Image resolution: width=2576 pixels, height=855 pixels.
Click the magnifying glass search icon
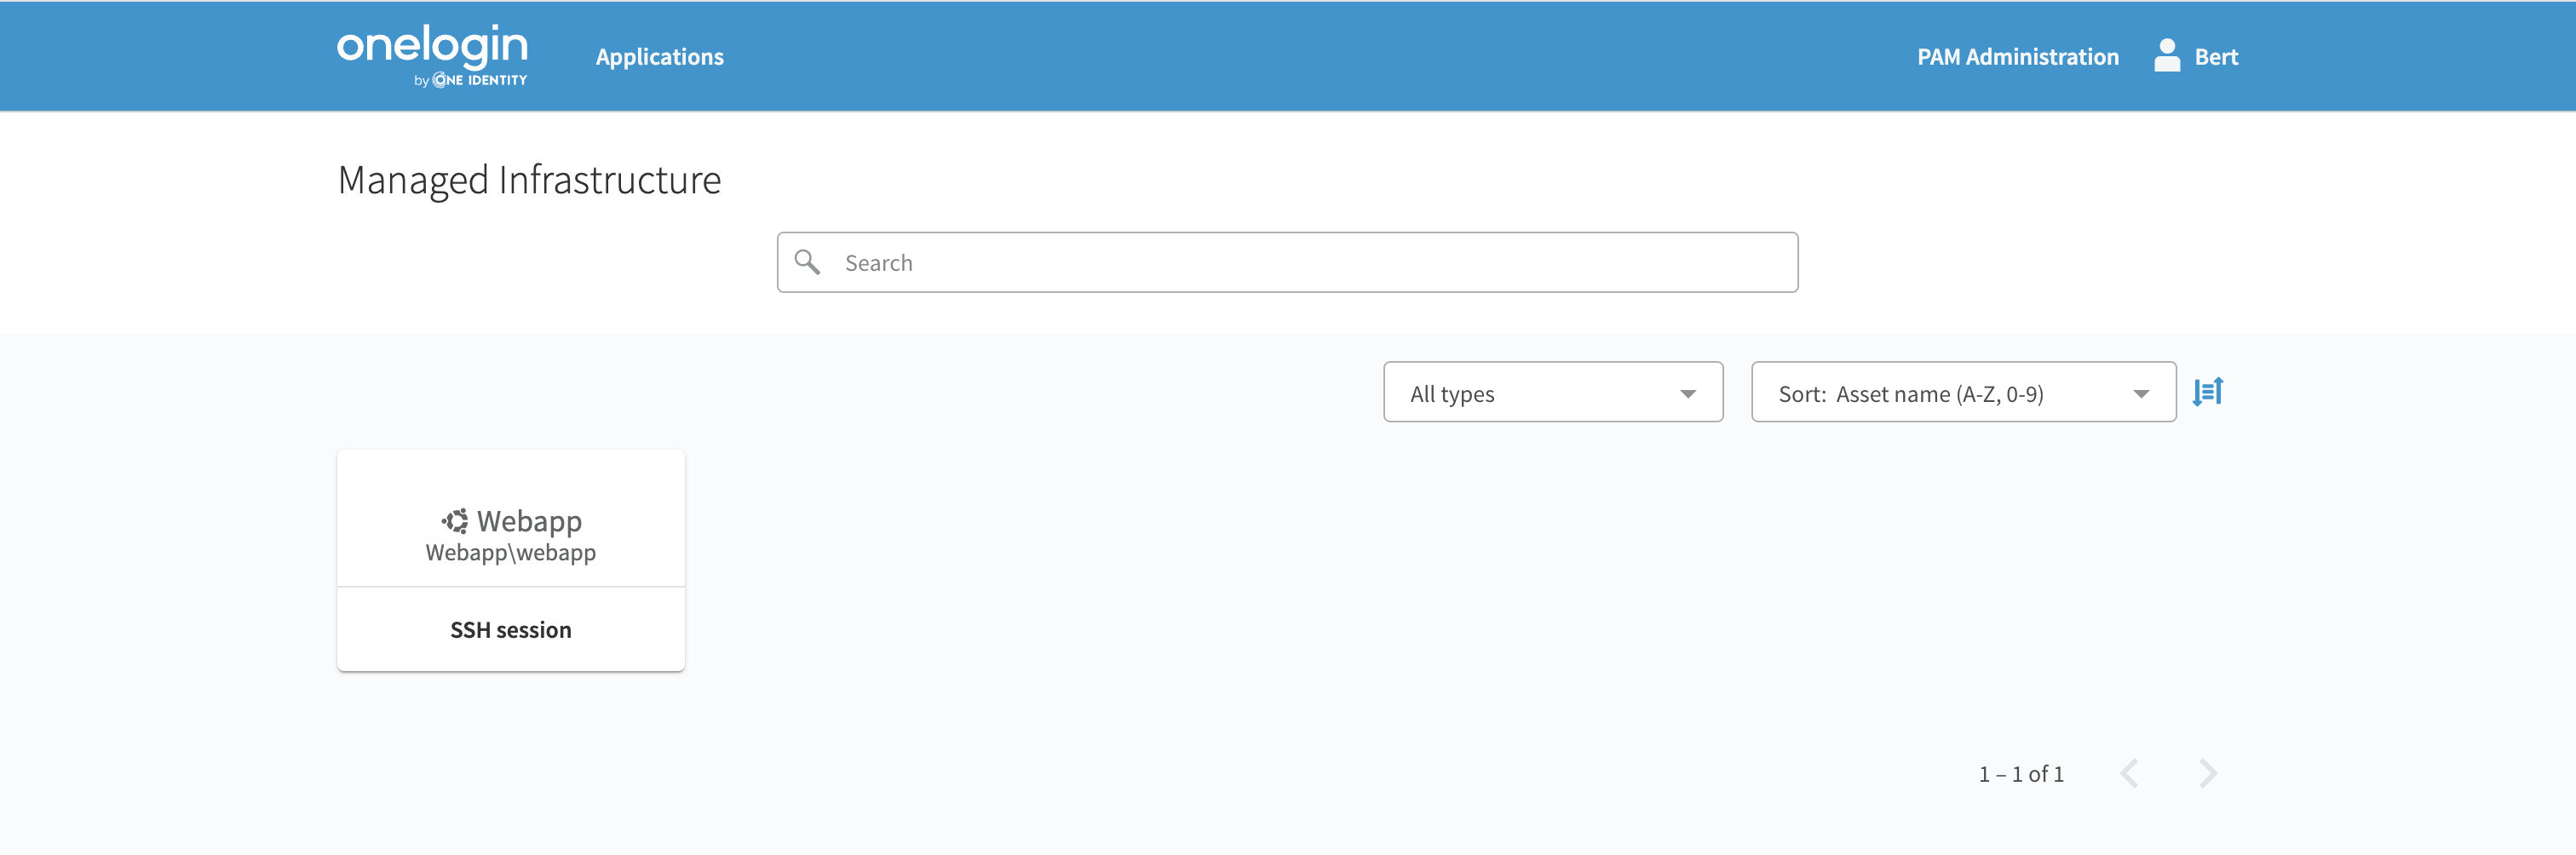tap(807, 262)
